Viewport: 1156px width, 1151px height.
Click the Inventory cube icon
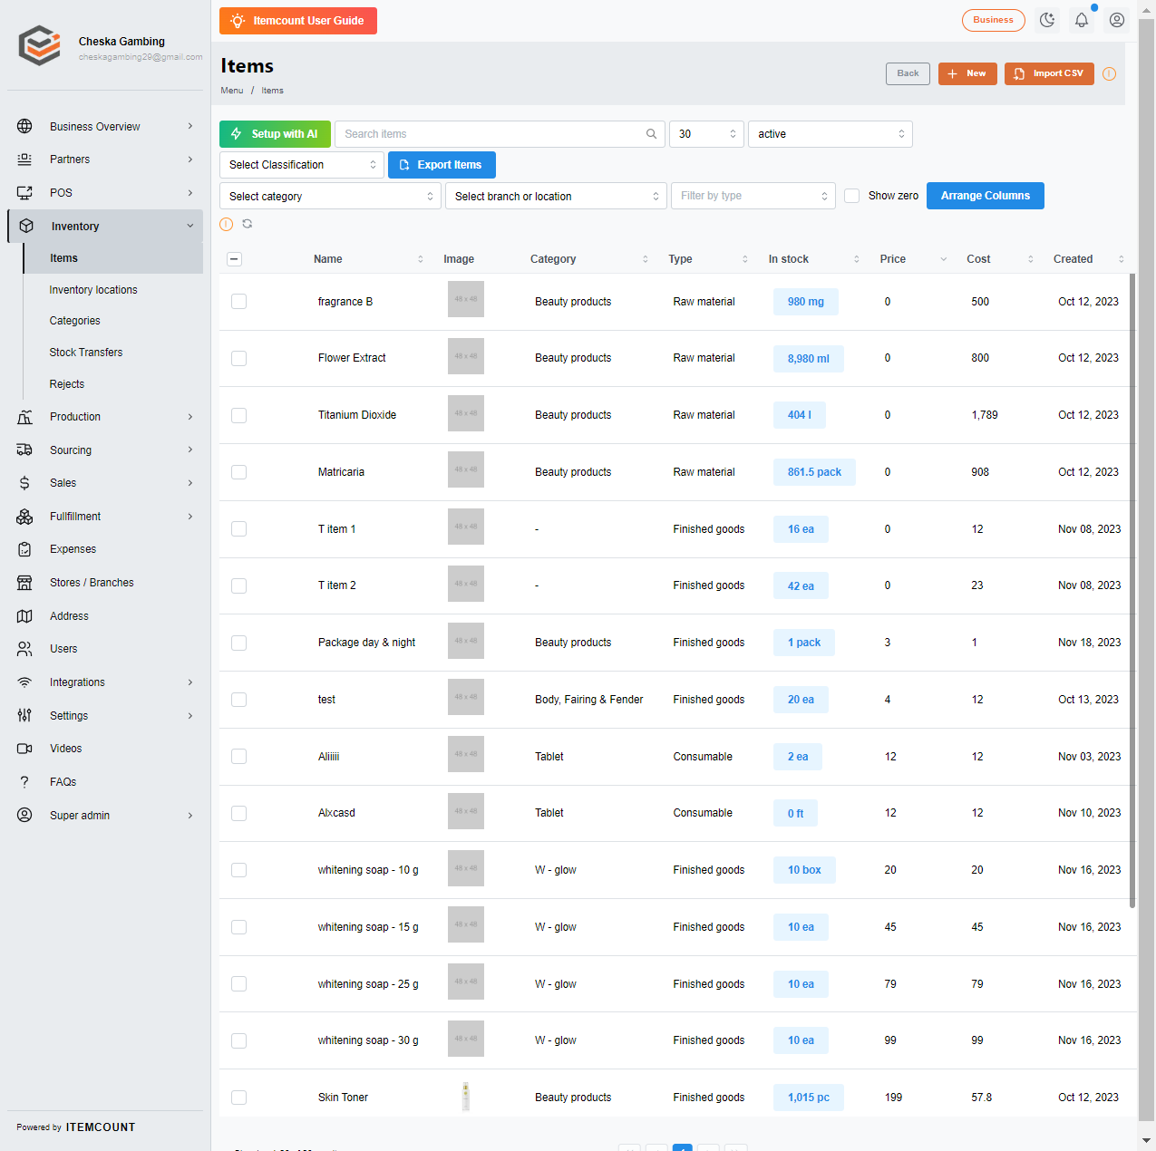26,226
